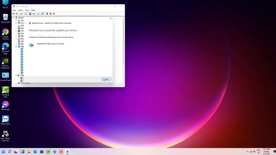Open This PC desktop icon
276x155 pixels.
click(6, 4)
